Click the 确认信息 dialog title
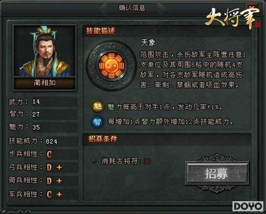Image resolution: width=266 pixels, height=214 pixels. point(132,7)
